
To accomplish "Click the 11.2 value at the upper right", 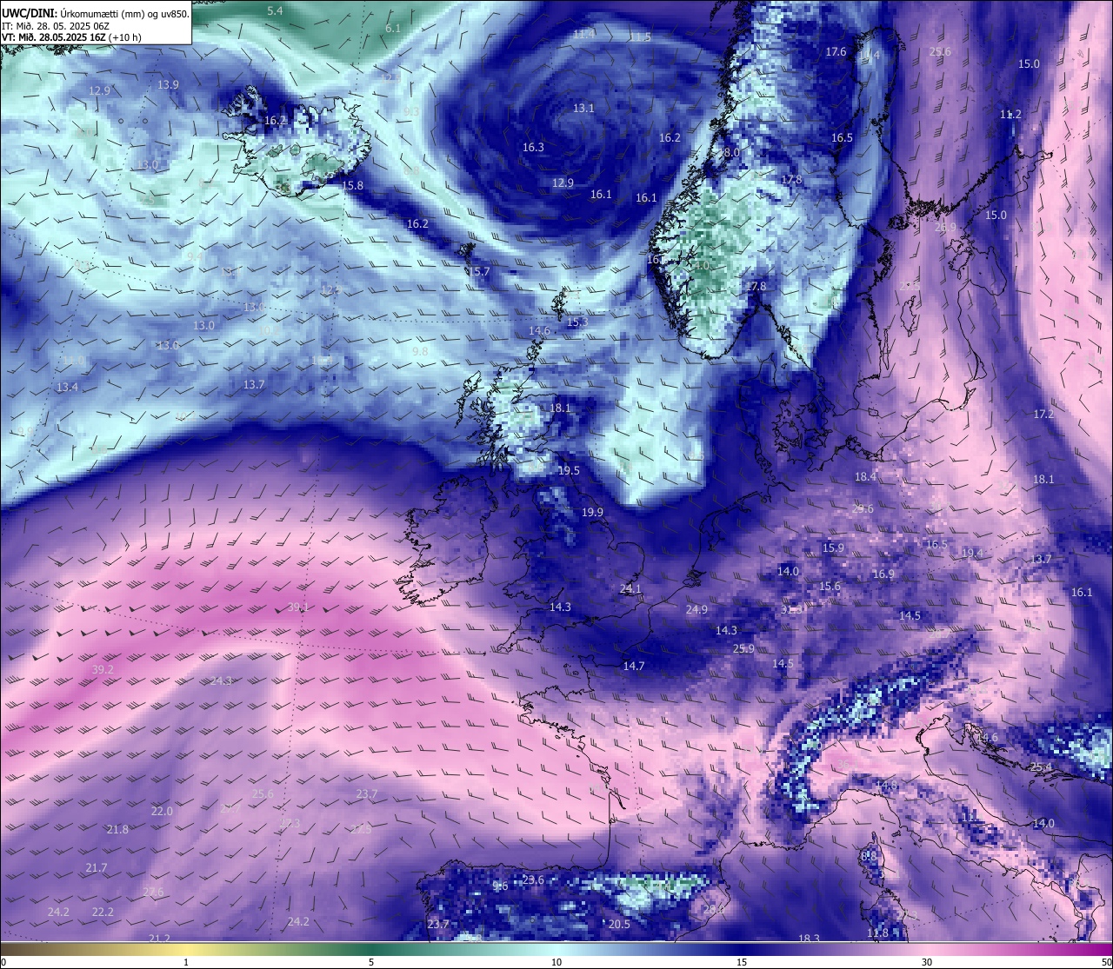I will (x=1010, y=114).
